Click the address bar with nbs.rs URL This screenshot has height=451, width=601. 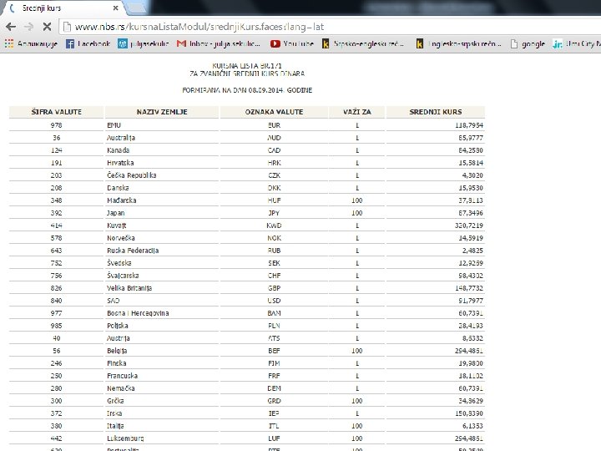(330, 27)
